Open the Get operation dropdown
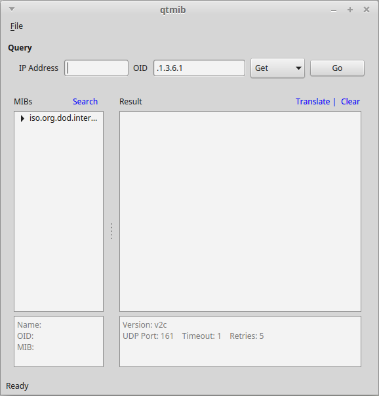 point(277,68)
